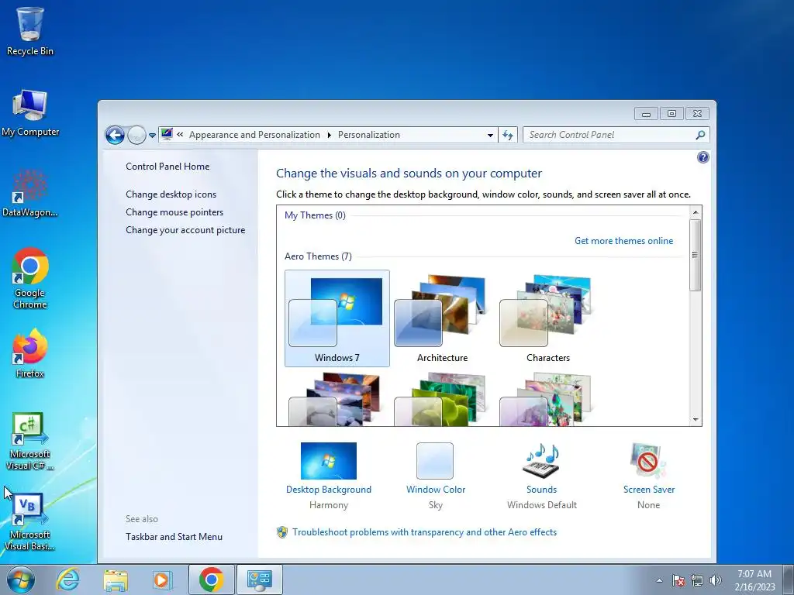Open the Screen Saver icon
Screen dimensions: 794x595
[649, 461]
